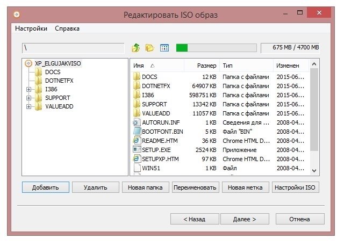Select the README.HTM file name
The image size is (344, 246).
160,141
